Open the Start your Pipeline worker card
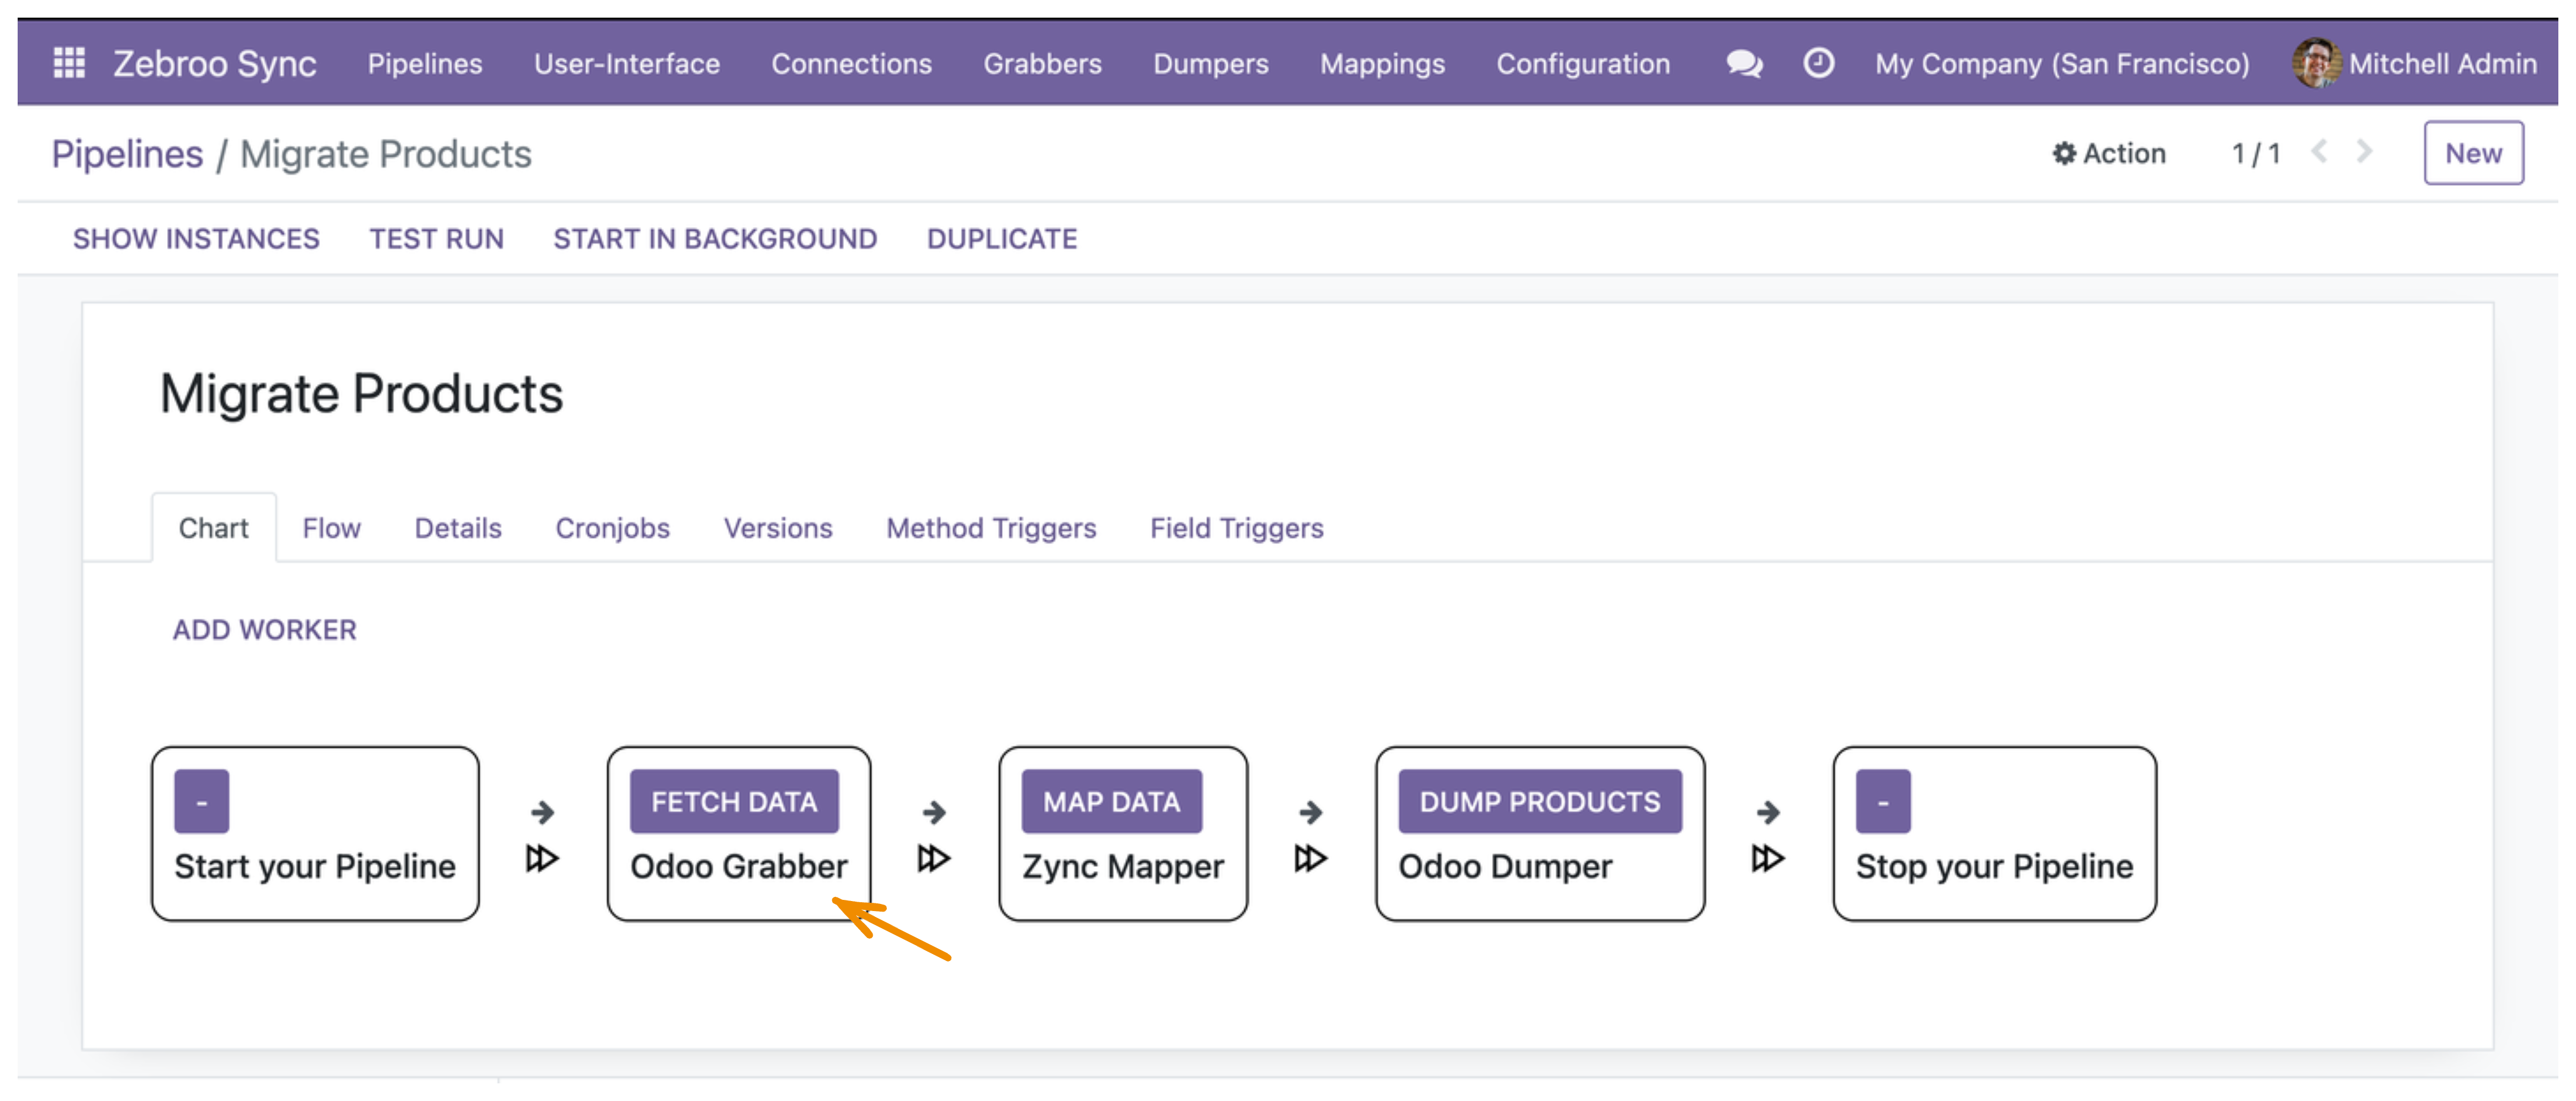 (315, 833)
